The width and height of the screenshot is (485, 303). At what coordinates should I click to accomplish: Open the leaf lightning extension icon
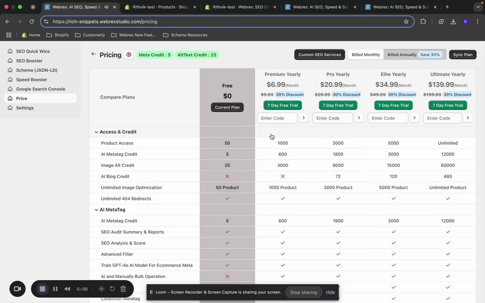(441, 22)
